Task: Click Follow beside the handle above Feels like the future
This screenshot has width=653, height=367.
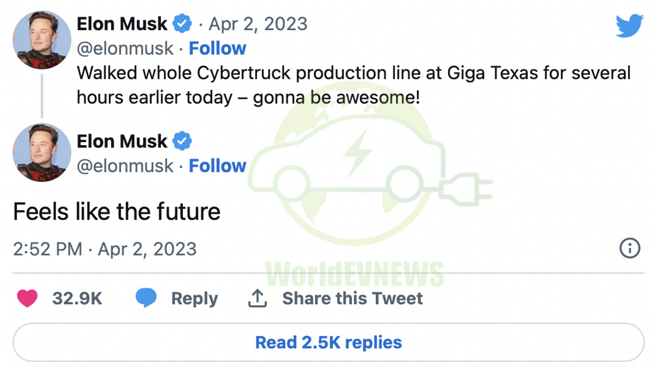Action: click(x=217, y=166)
